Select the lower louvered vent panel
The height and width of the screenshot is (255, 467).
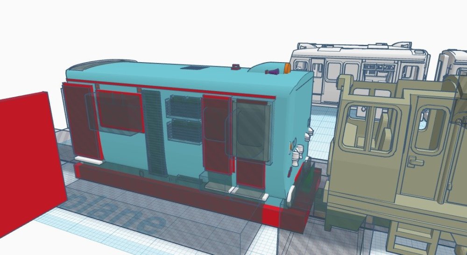coord(184,131)
